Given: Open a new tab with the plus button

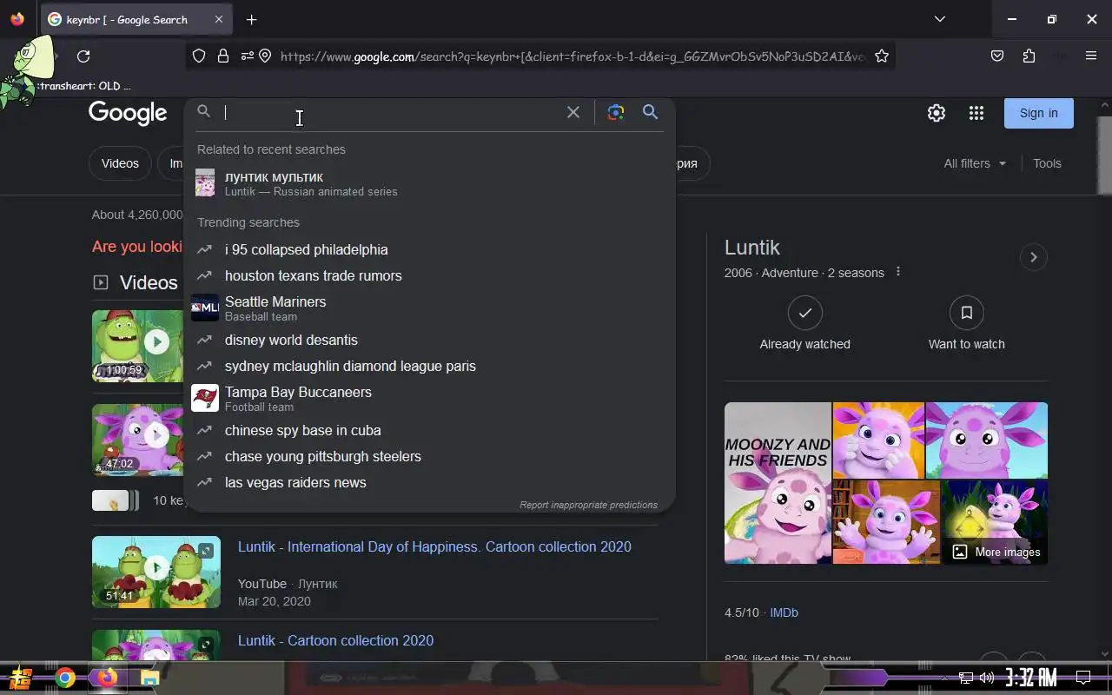Looking at the screenshot, I should [251, 19].
